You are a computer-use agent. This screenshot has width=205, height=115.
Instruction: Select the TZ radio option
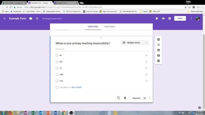57,68
